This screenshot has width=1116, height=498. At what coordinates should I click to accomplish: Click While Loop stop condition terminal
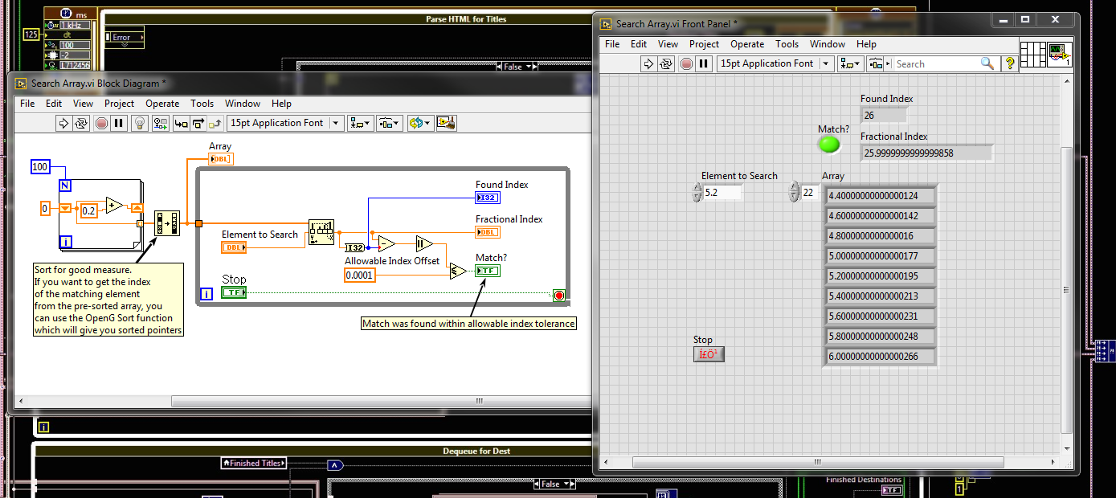pos(559,295)
